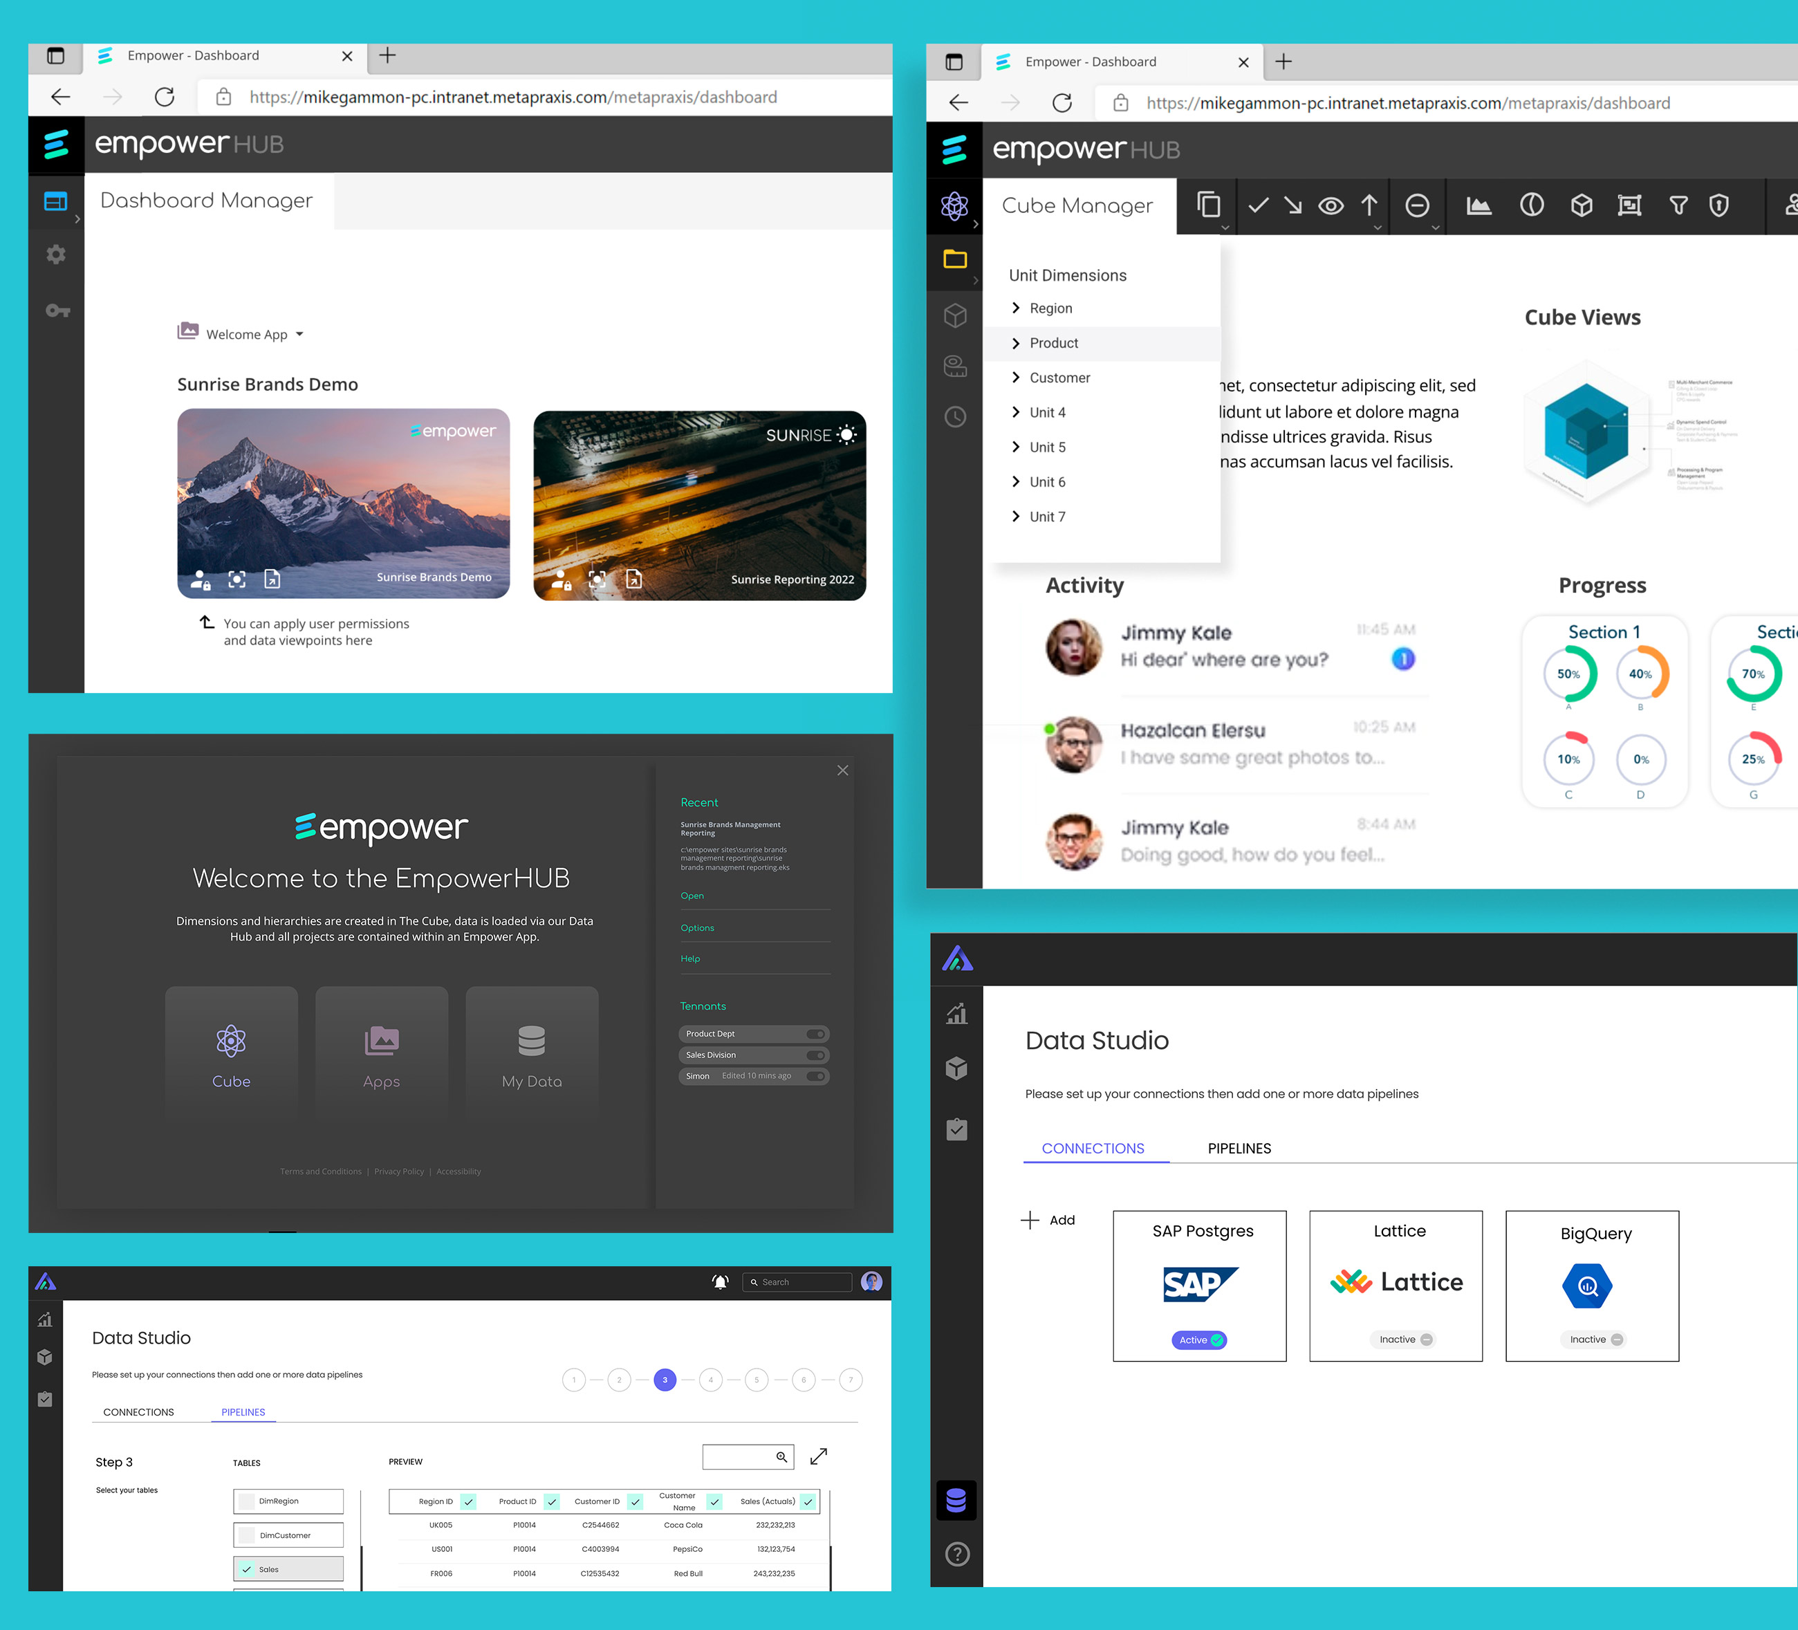The width and height of the screenshot is (1798, 1630).
Task: Check the DimRegion table checkbox
Action: point(247,1501)
